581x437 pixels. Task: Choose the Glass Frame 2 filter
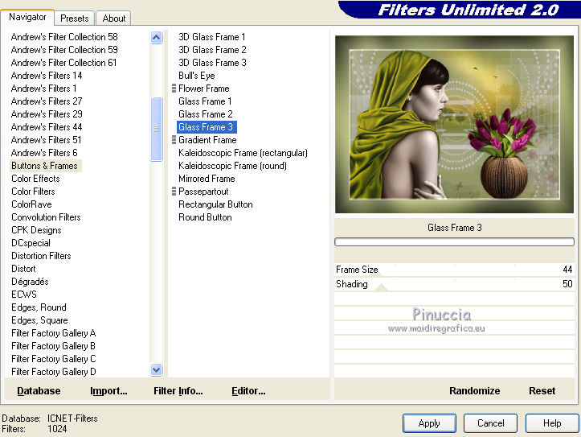206,114
